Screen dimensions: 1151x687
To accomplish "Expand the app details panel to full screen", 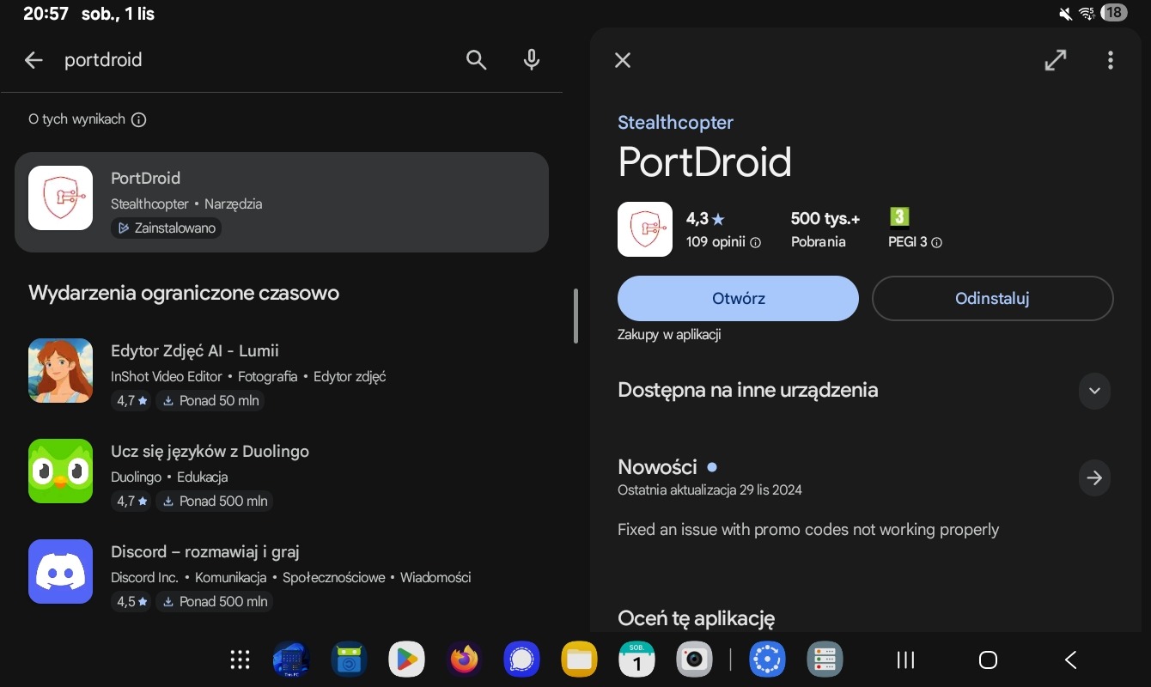I will [1055, 60].
